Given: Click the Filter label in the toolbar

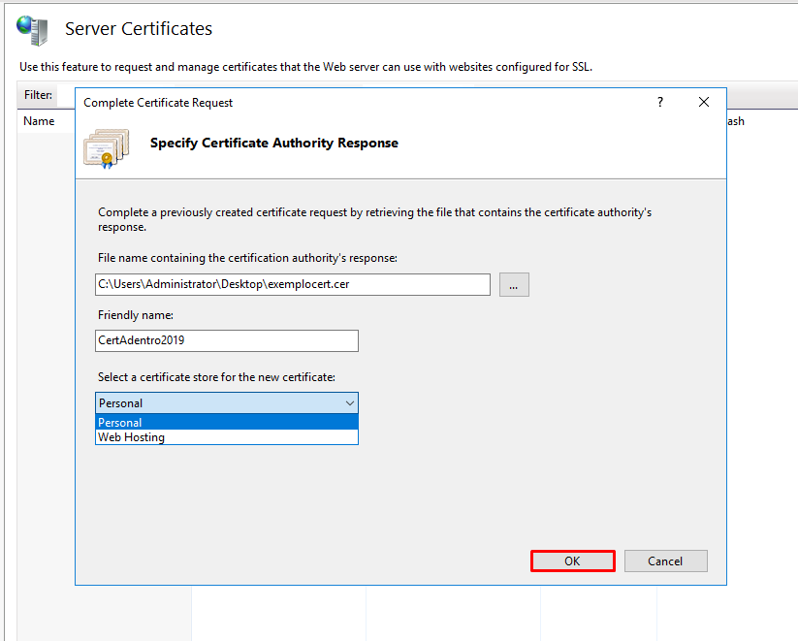Looking at the screenshot, I should pos(38,95).
